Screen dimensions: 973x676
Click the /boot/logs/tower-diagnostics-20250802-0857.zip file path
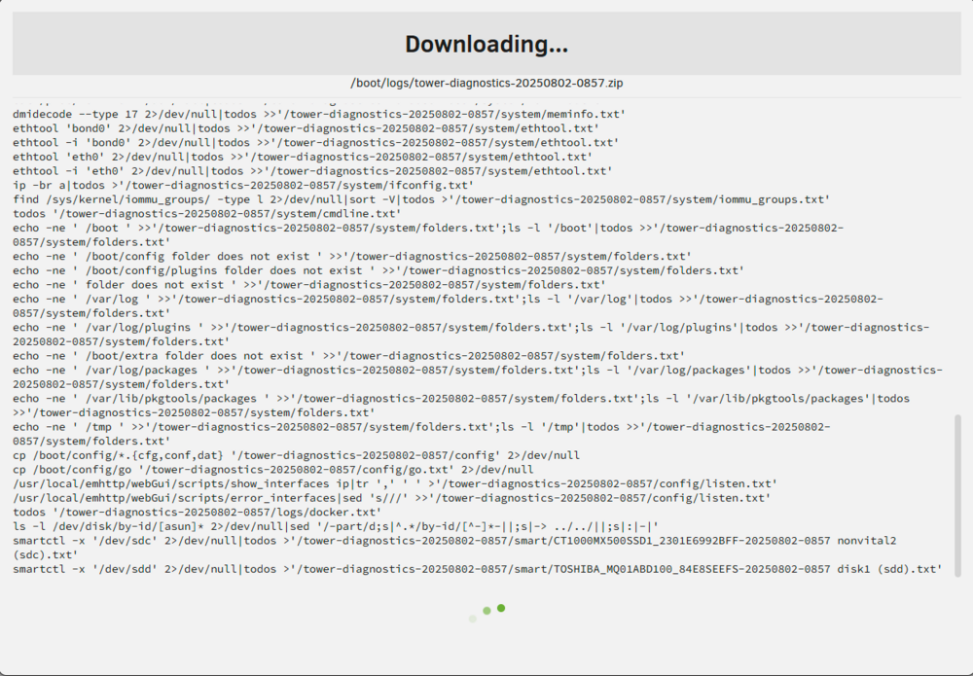coord(486,83)
